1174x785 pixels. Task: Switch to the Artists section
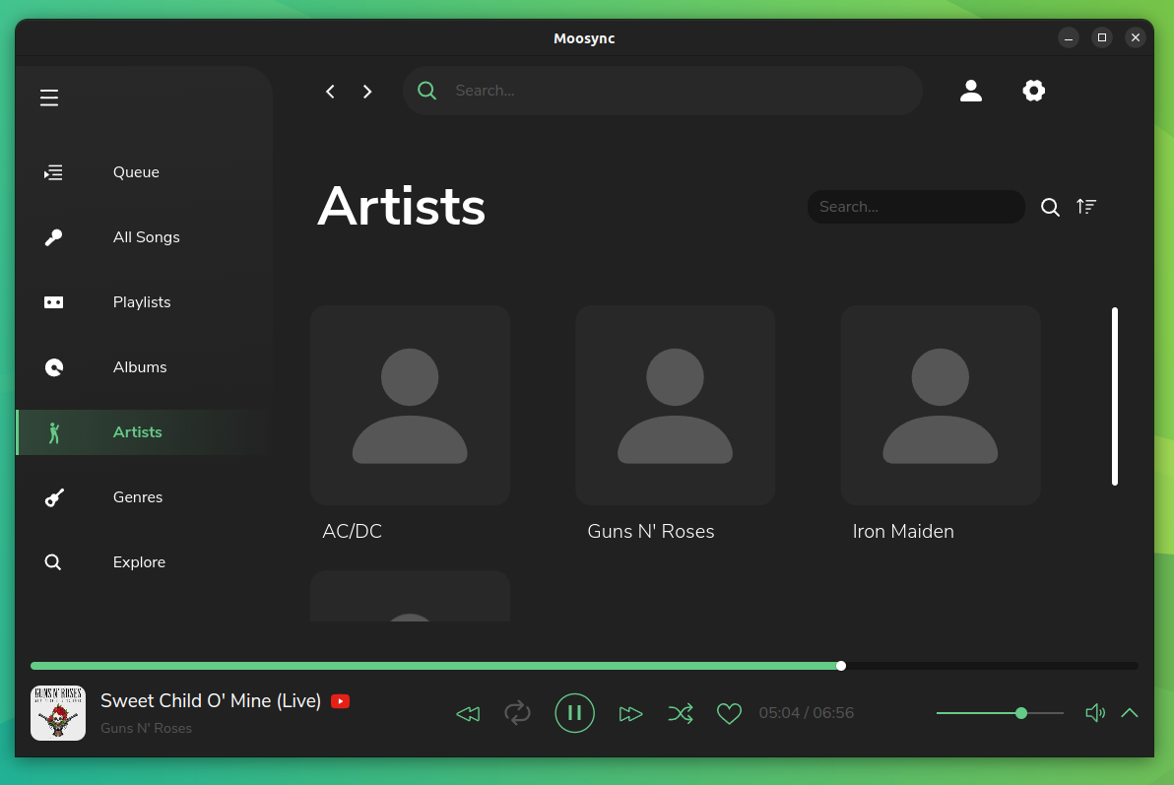click(x=137, y=431)
